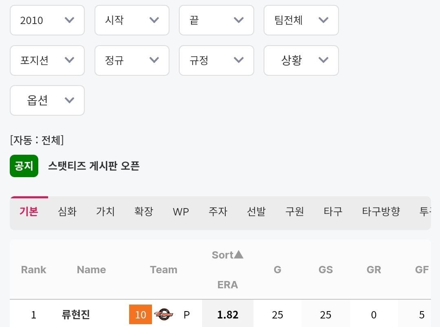Screen dimensions: 440x327
Task: Open the 규정 dropdown
Action: click(x=216, y=61)
